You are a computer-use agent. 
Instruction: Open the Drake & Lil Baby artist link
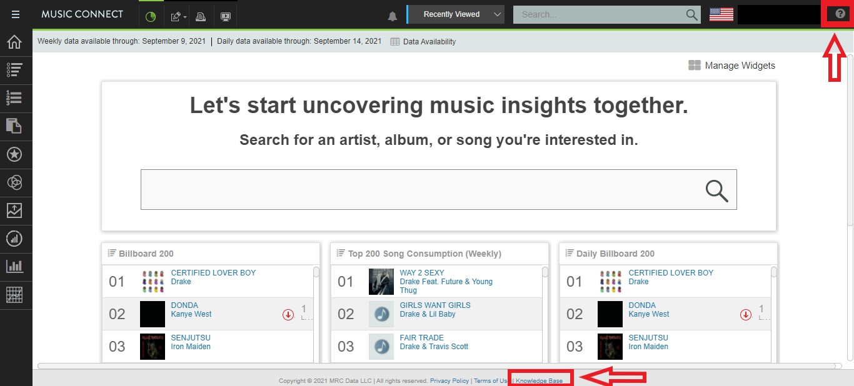(428, 314)
